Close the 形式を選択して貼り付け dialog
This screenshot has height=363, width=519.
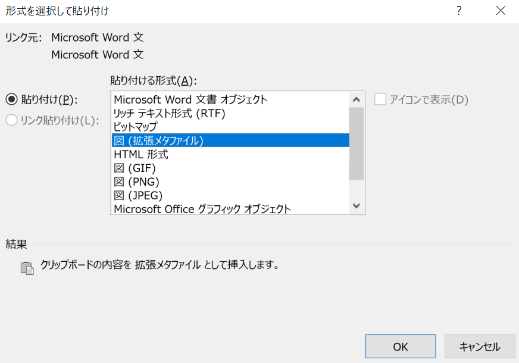click(501, 11)
